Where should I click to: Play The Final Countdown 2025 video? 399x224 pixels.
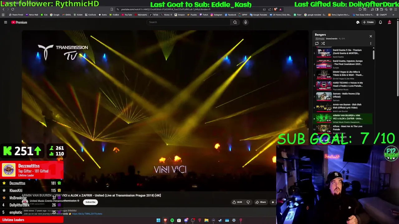click(343, 64)
